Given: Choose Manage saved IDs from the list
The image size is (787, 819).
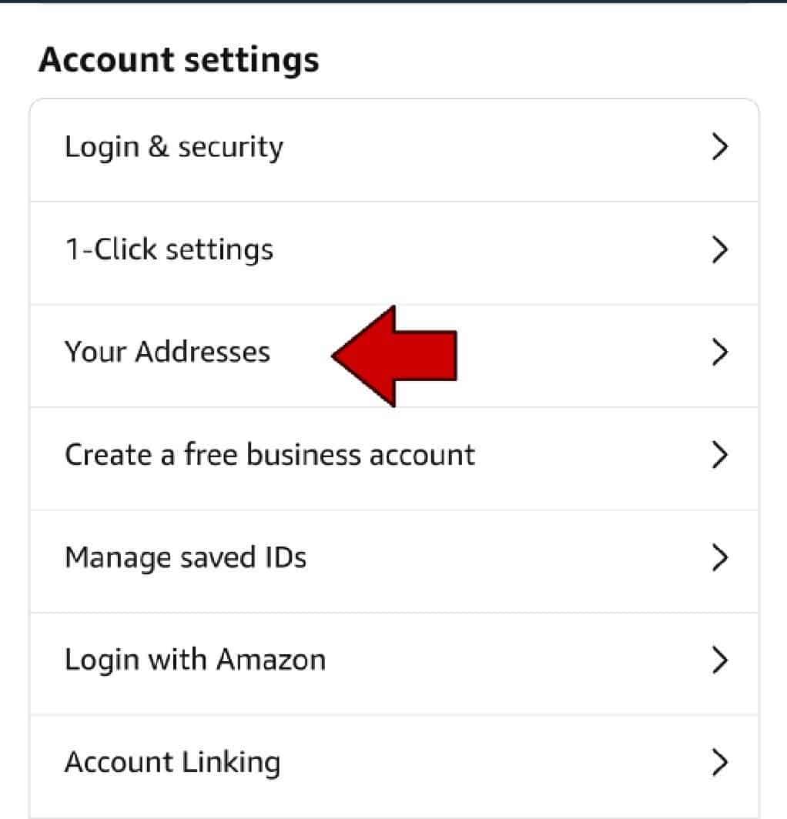Looking at the screenshot, I should point(185,557).
